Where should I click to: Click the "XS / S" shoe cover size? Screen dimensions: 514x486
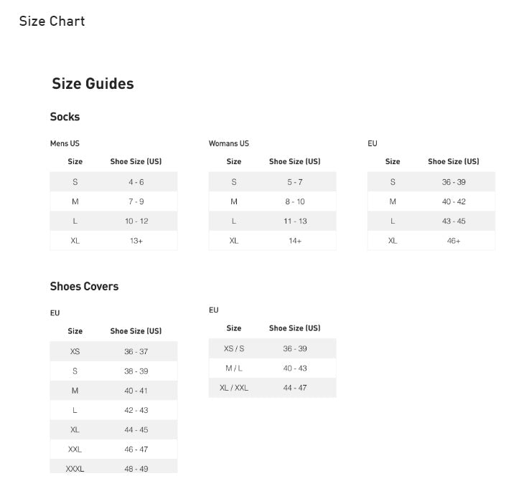[234, 348]
